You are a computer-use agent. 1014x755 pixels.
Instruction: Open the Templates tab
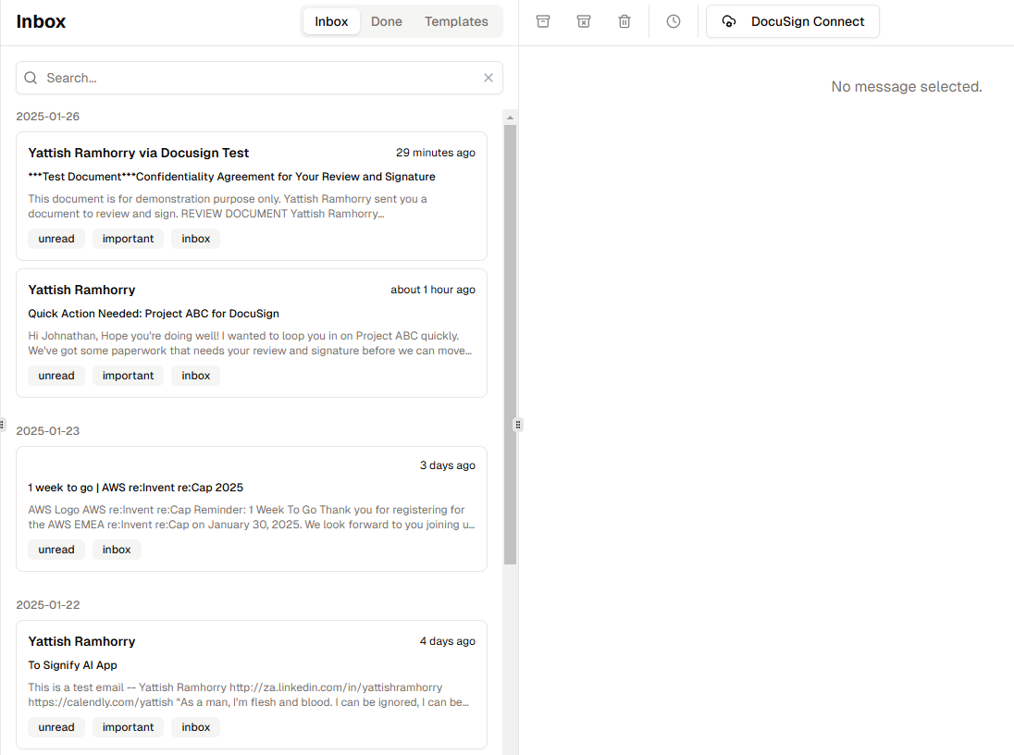456,21
